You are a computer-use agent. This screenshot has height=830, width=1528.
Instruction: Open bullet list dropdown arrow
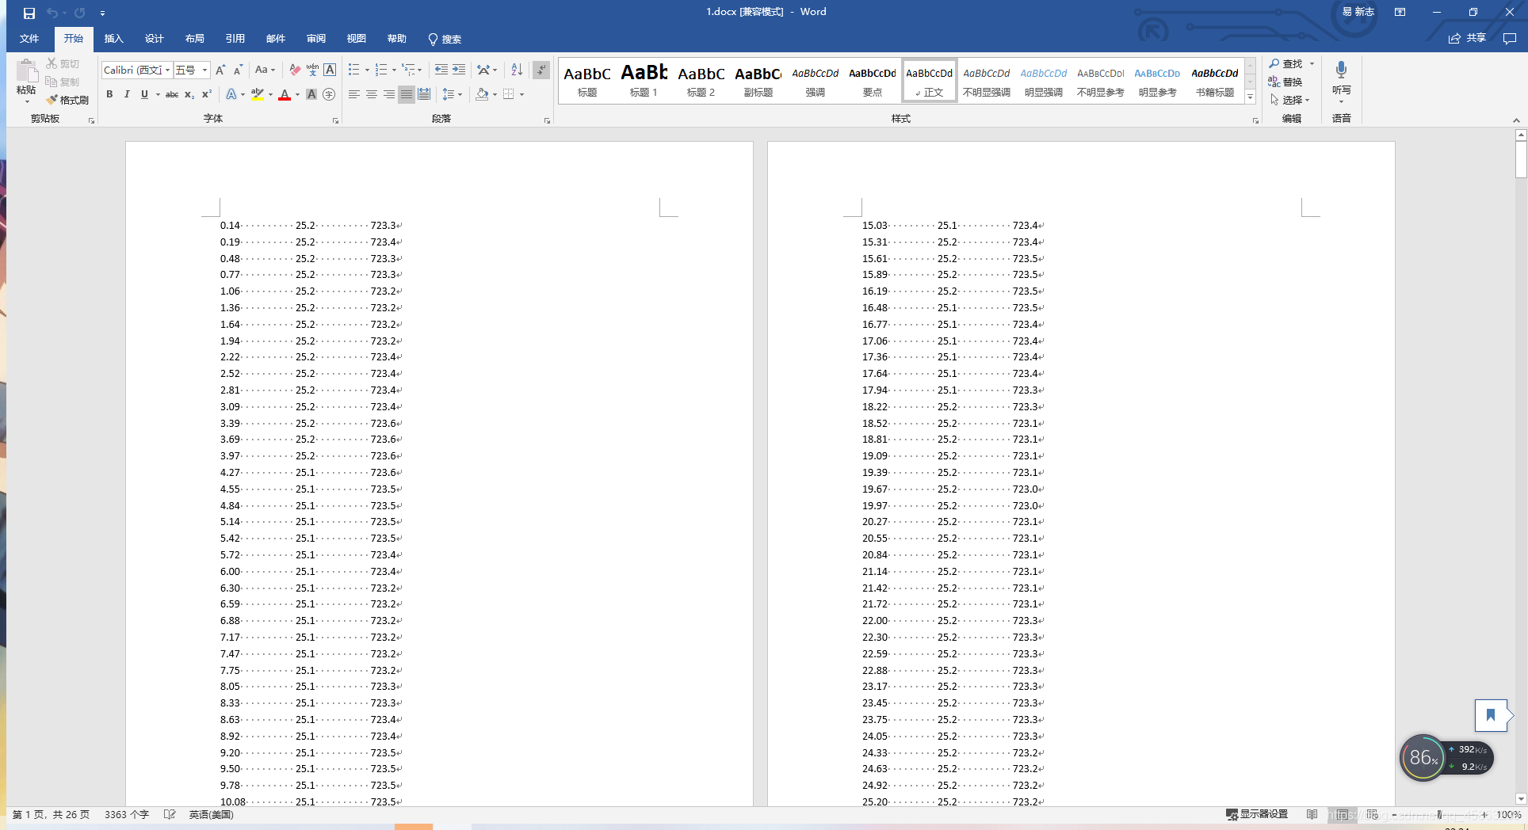(367, 70)
